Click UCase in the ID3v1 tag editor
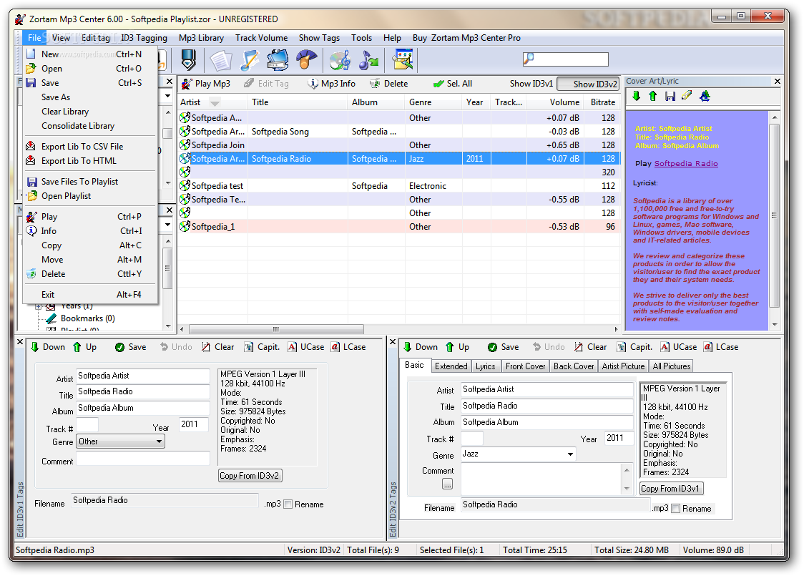 [x=306, y=347]
